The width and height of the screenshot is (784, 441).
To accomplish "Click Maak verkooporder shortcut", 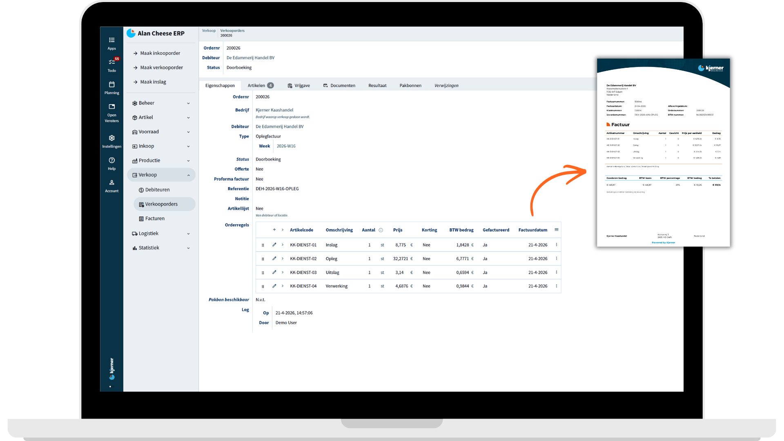I will coord(161,68).
